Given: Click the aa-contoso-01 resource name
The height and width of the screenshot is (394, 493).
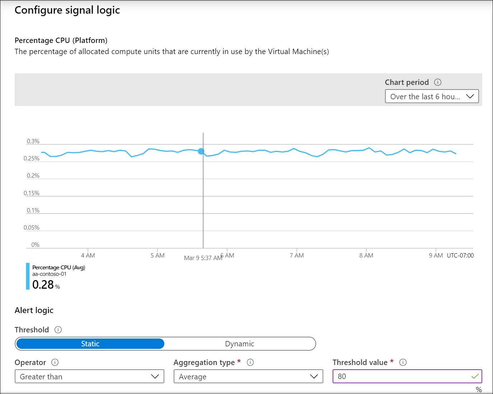Looking at the screenshot, I should point(49,274).
